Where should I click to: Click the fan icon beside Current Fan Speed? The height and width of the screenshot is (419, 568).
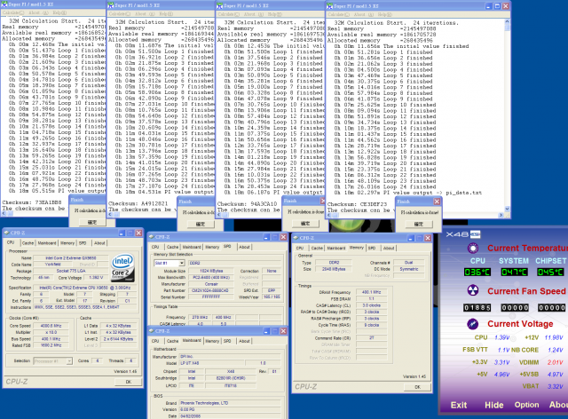(473, 290)
